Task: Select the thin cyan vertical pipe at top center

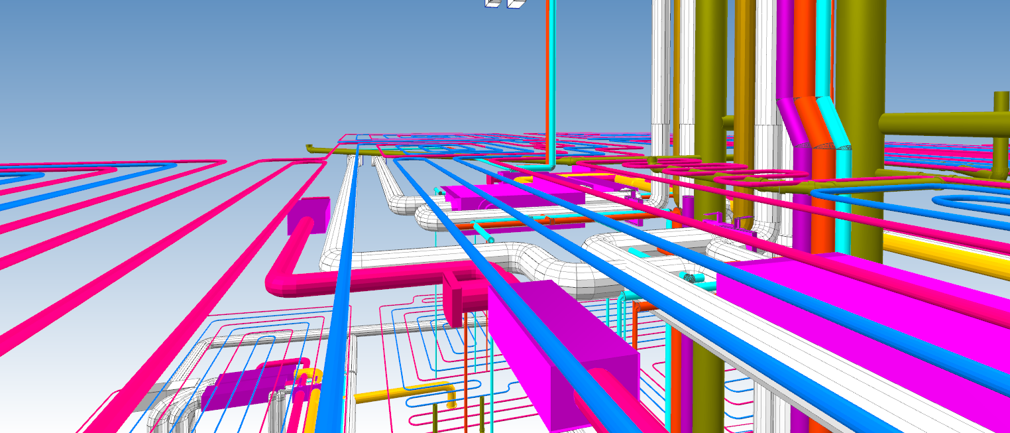Action: point(552,80)
